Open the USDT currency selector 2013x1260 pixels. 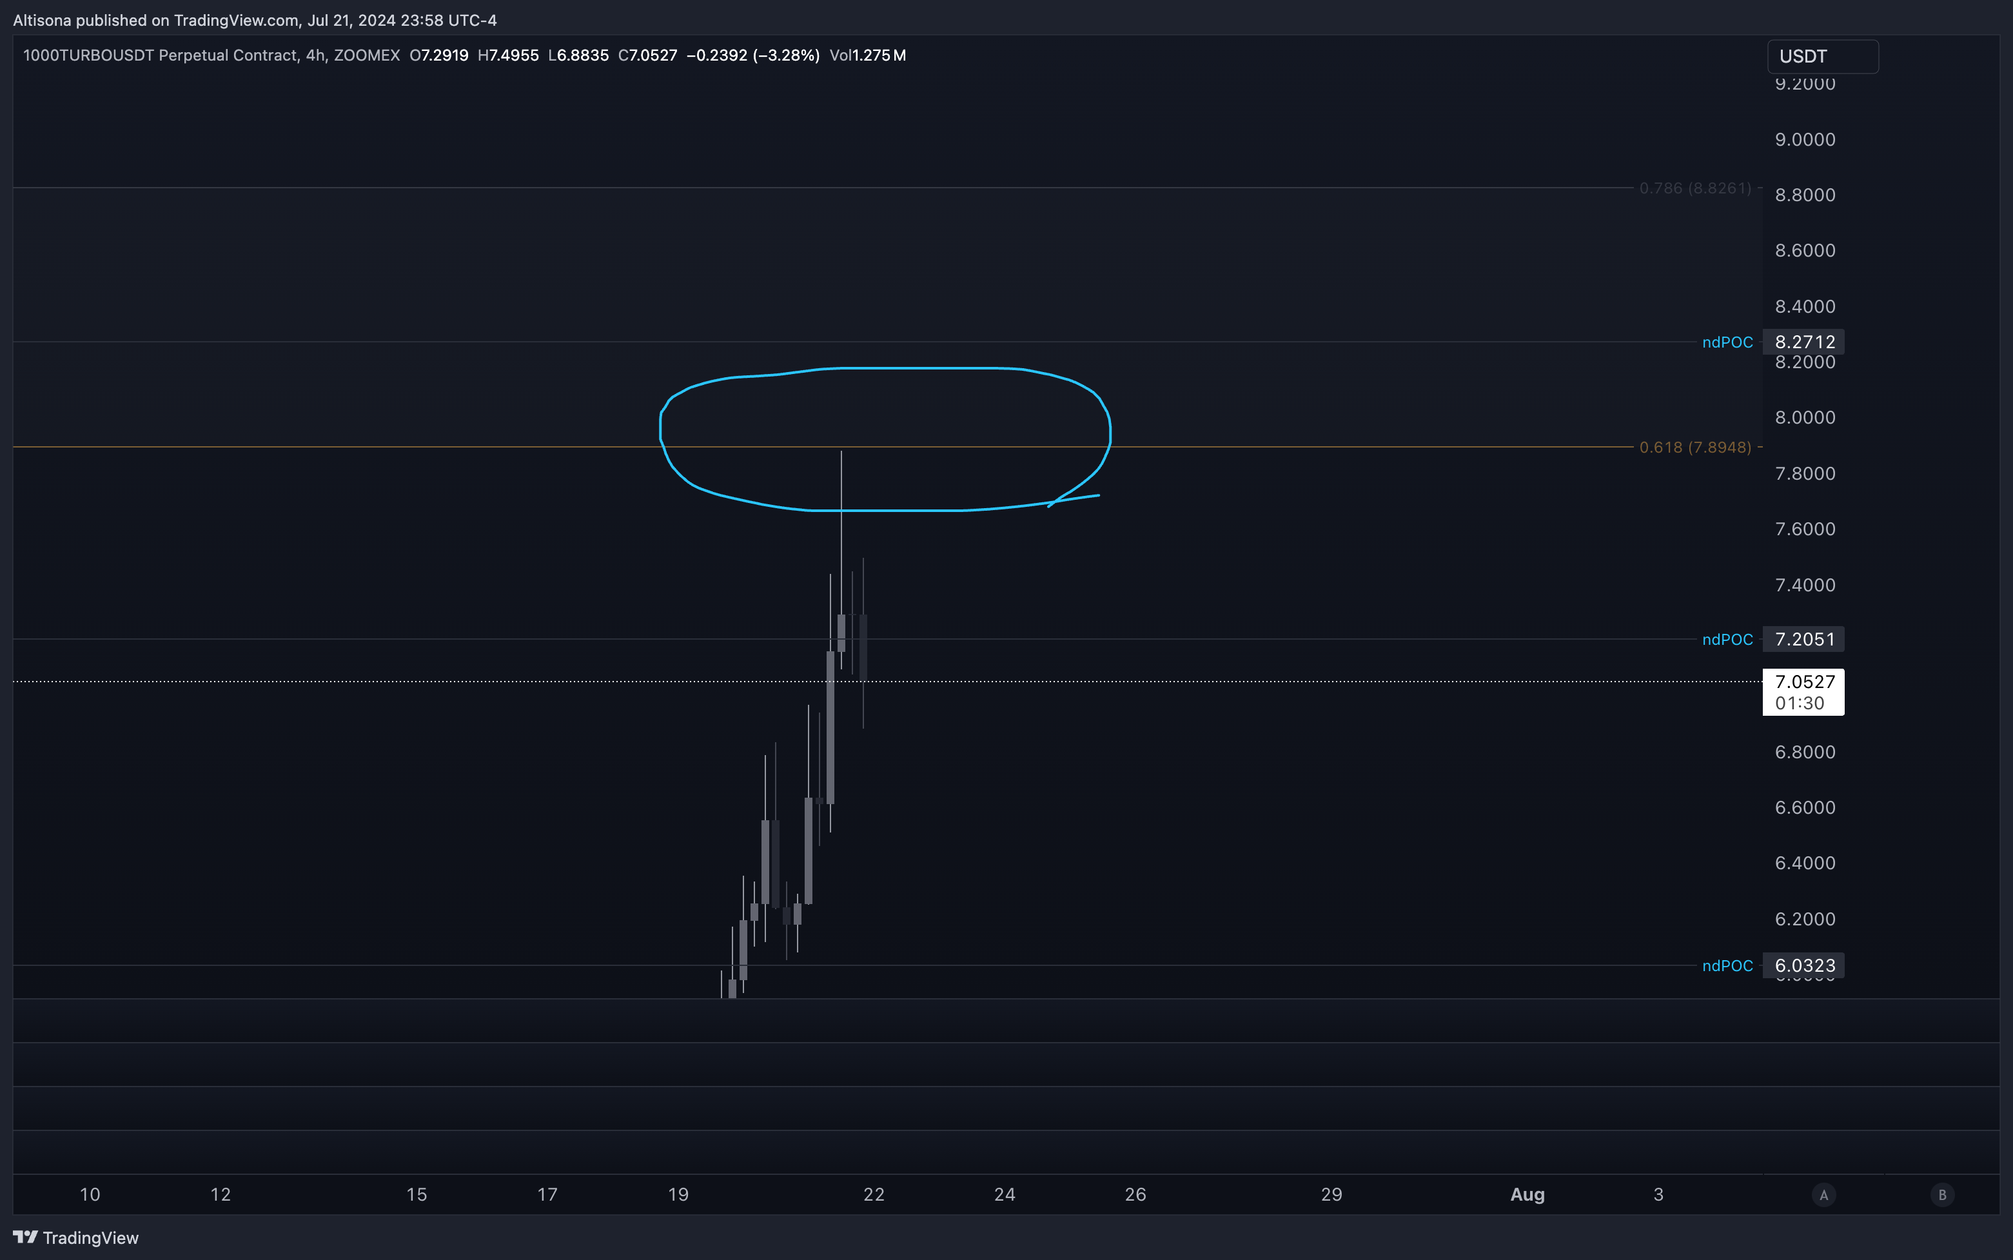tap(1822, 57)
